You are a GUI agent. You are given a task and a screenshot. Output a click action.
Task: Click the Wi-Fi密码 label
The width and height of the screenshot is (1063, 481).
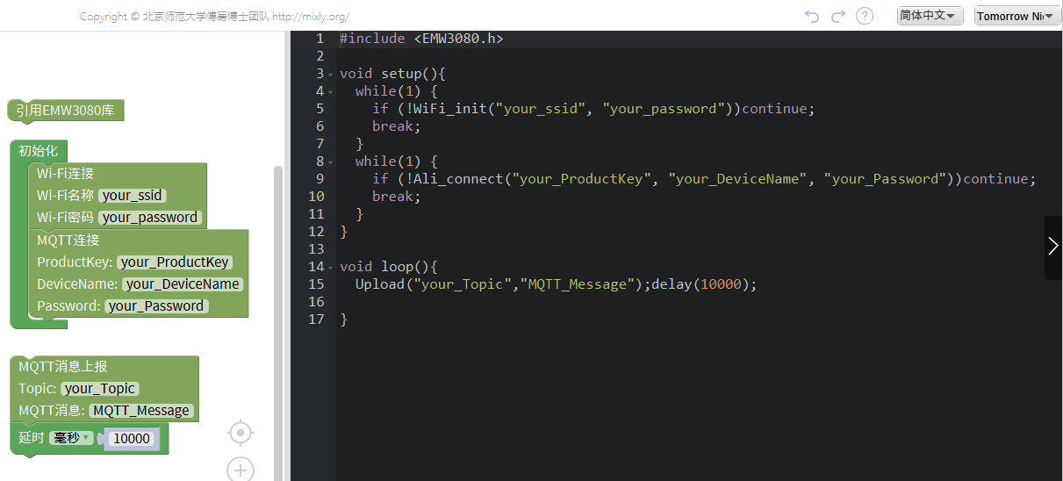coord(65,218)
